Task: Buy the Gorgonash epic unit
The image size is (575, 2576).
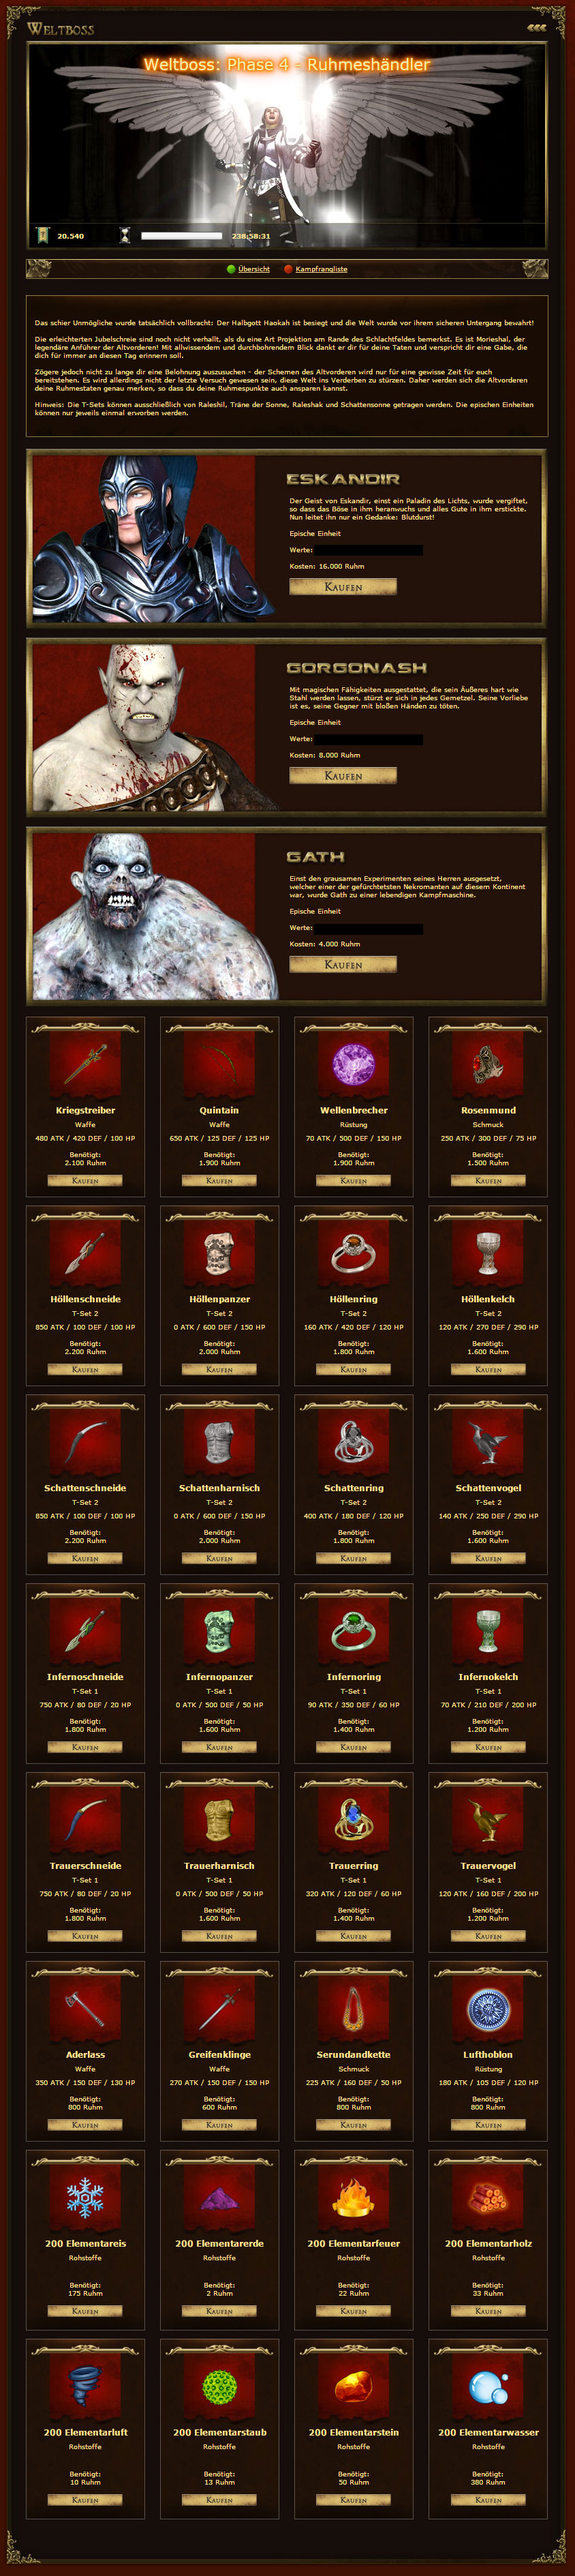Action: 343,776
